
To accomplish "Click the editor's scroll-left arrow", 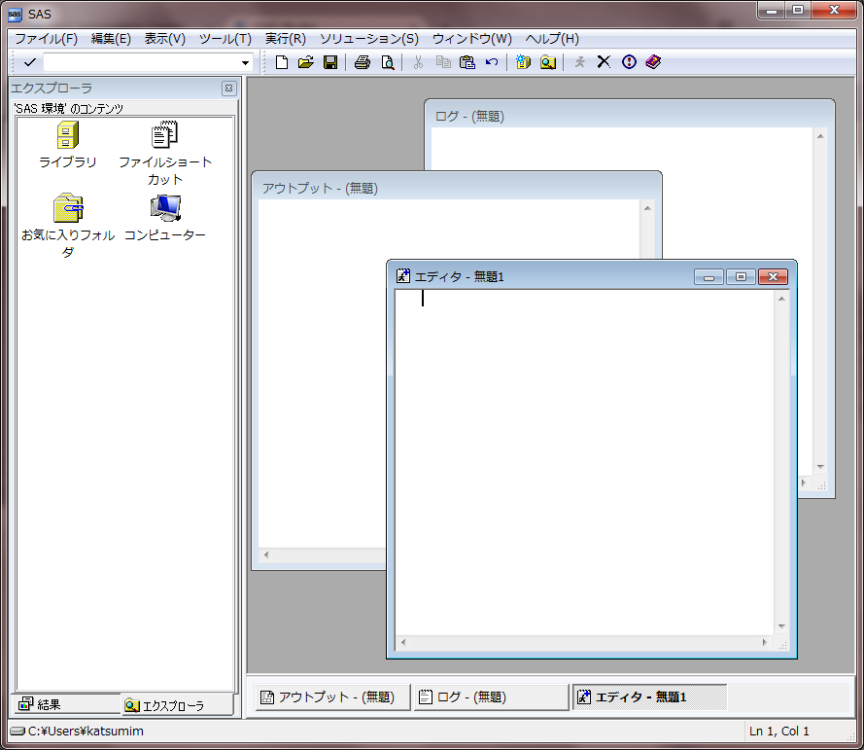I will click(x=403, y=642).
